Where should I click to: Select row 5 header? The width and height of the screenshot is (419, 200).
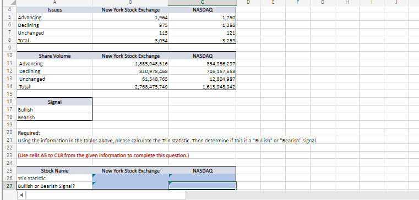click(9, 18)
